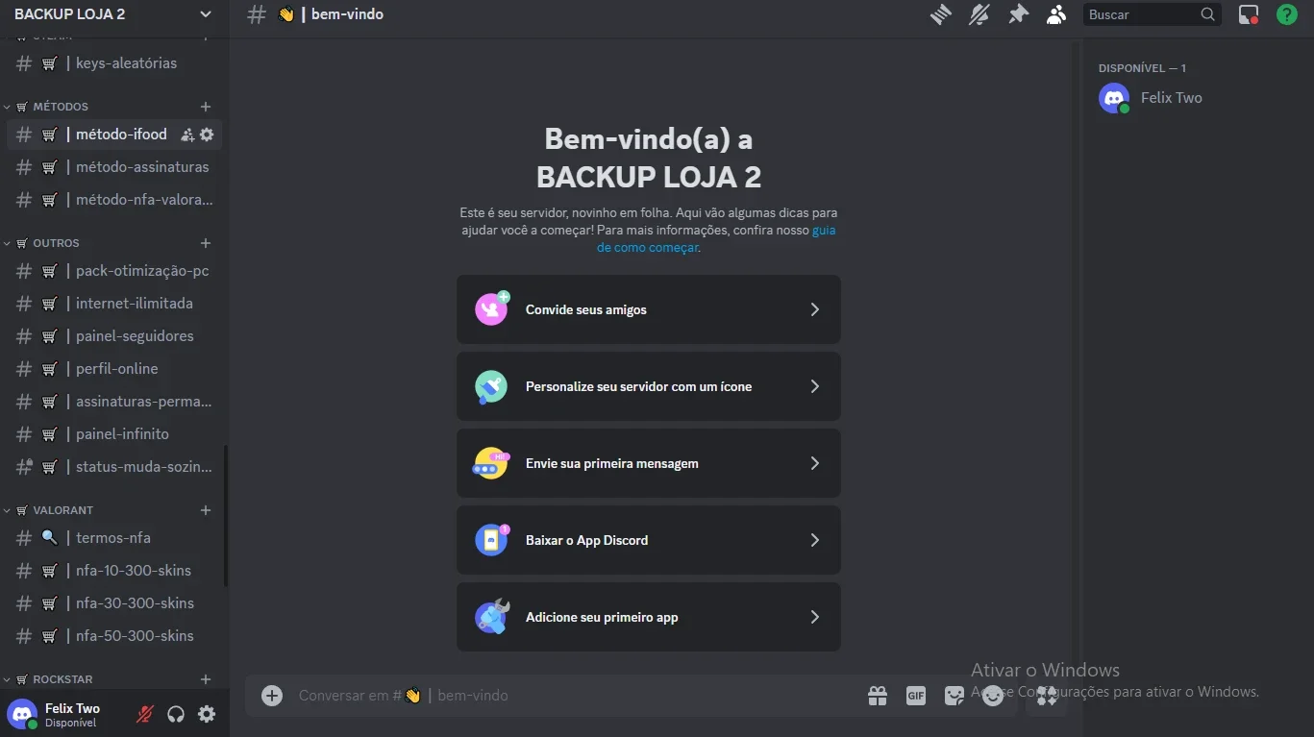This screenshot has width=1314, height=737.
Task: Open método-assinaturas channel
Action: tap(114, 167)
